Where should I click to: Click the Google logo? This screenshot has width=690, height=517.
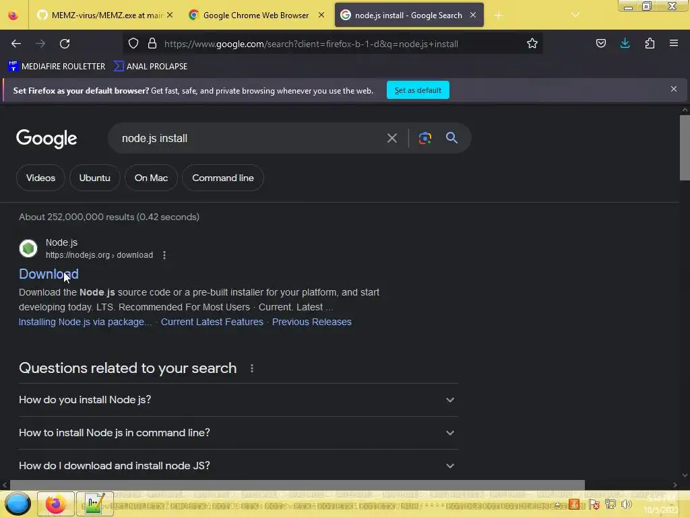click(x=46, y=139)
